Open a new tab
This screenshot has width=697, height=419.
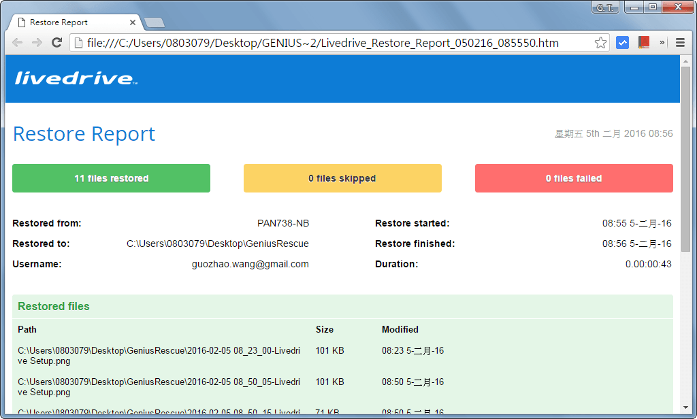click(155, 22)
